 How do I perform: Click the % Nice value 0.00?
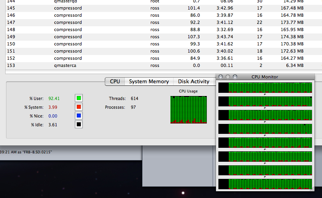[53, 116]
